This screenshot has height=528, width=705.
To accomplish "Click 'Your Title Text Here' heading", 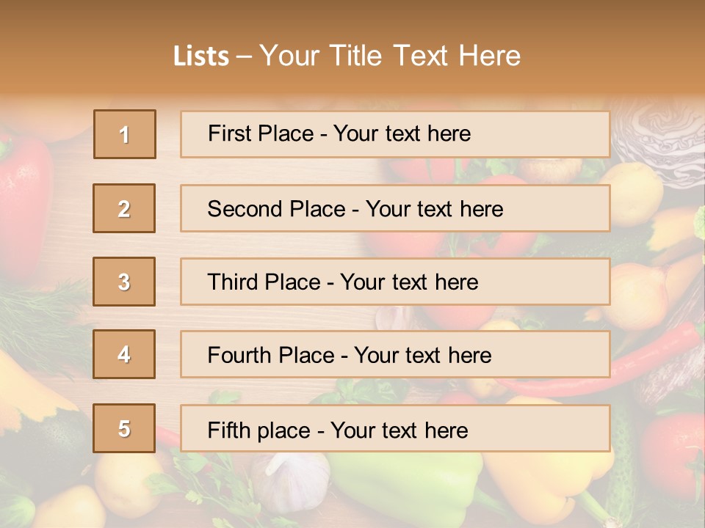I will click(x=390, y=56).
